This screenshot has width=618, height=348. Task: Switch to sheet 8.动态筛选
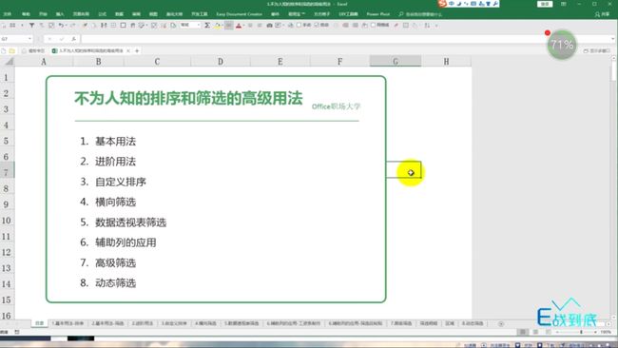[473, 323]
